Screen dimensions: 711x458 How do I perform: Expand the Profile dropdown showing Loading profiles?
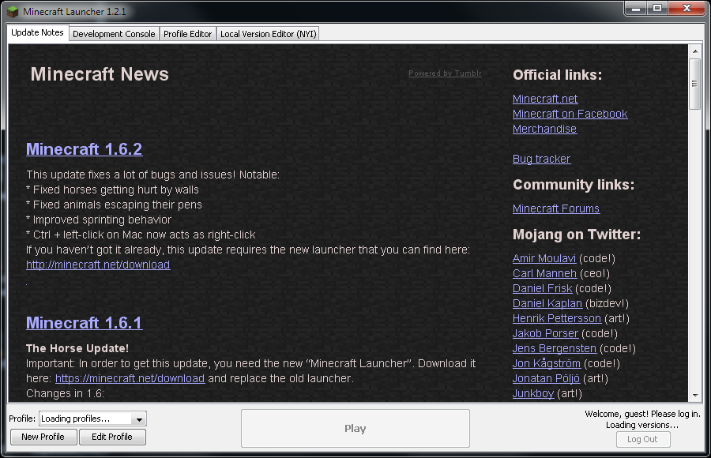(x=92, y=419)
